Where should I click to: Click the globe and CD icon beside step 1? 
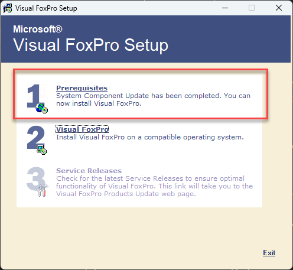coord(42,108)
